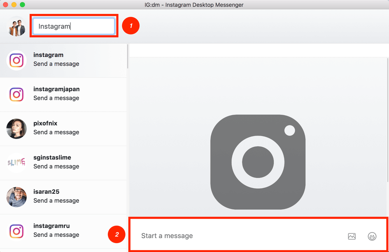Click the instagram account logo avatar
The image size is (389, 252).
point(16,60)
